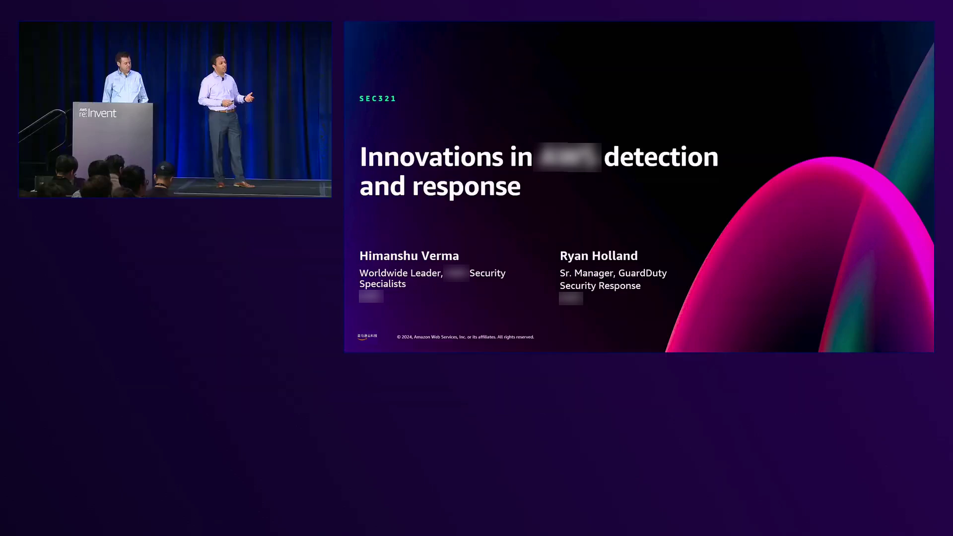Click the slide title 'Innovations in detection and response'

click(539, 171)
